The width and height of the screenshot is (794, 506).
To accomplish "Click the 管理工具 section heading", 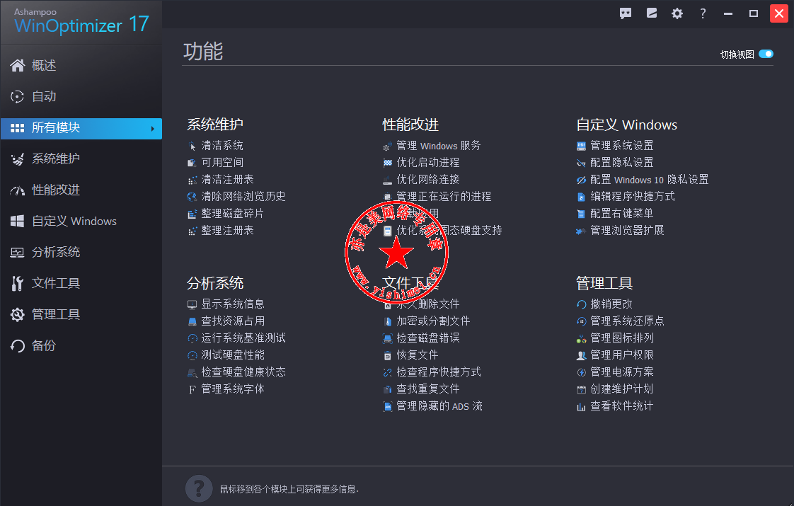I will tap(604, 283).
